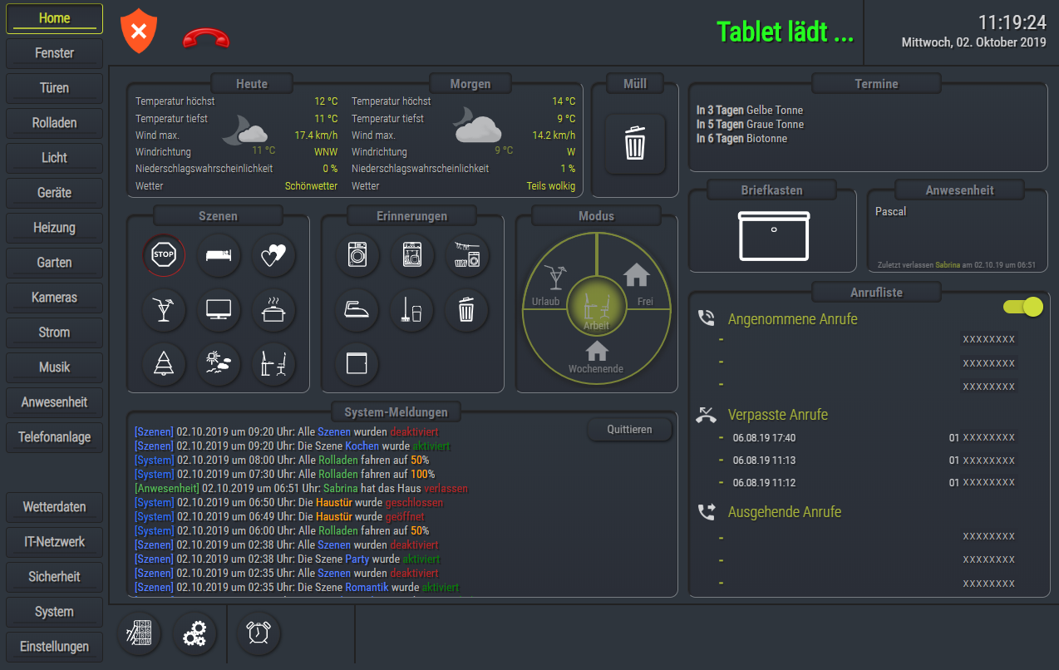1059x670 pixels.
Task: Click the red alarm shield icon
Action: [x=139, y=32]
